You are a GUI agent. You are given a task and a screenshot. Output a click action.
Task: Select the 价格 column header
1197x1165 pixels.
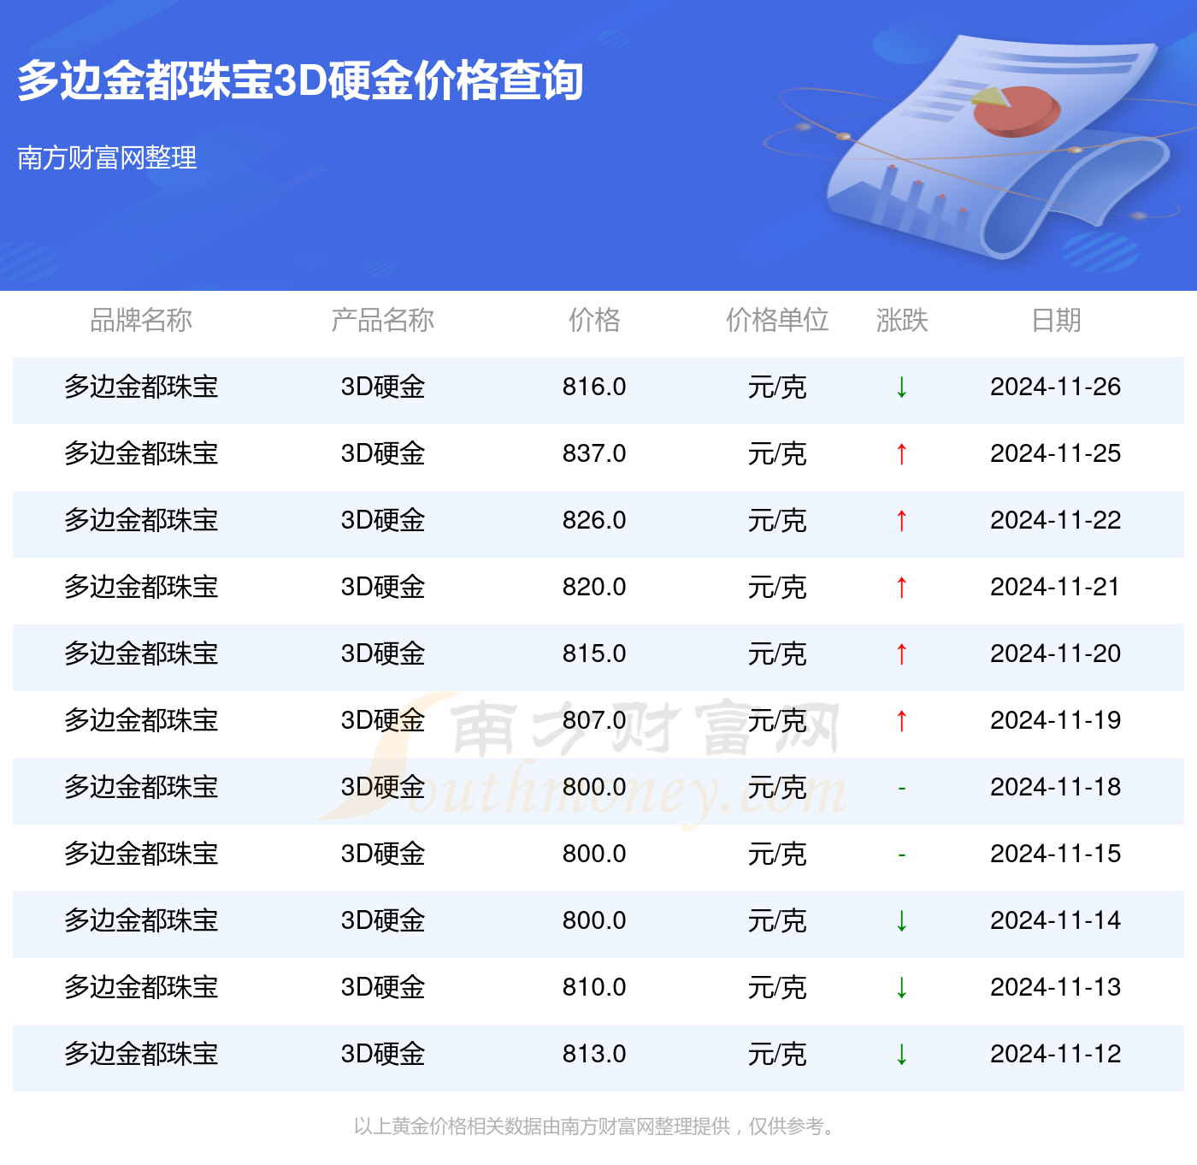click(x=594, y=320)
